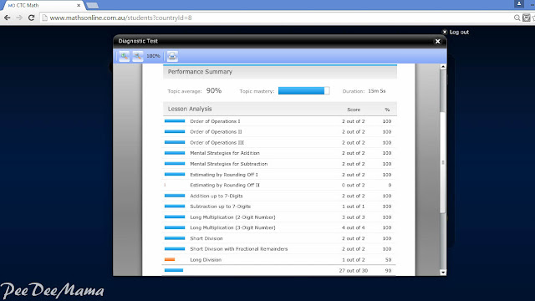
Task: Click the Topic mastery progress bar
Action: 303,91
